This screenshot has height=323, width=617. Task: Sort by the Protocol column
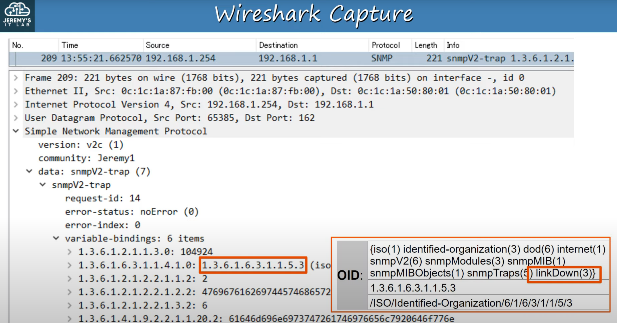(x=386, y=45)
